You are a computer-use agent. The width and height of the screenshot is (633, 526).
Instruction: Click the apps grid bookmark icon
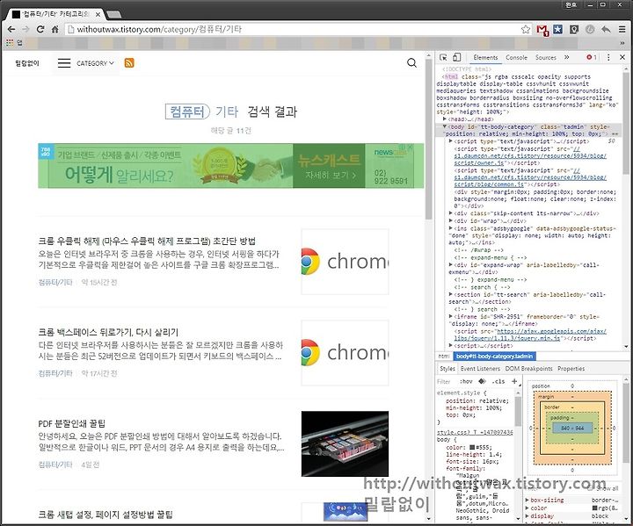point(10,42)
